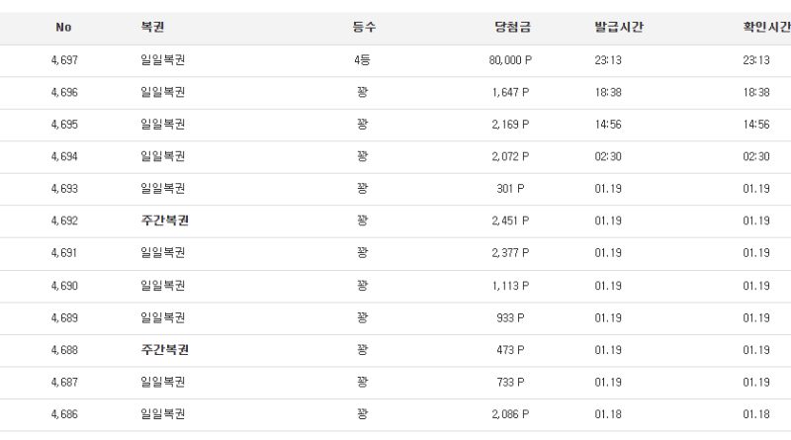Click the 2,086 P prize amount
This screenshot has height=440, width=791.
pyautogui.click(x=510, y=414)
